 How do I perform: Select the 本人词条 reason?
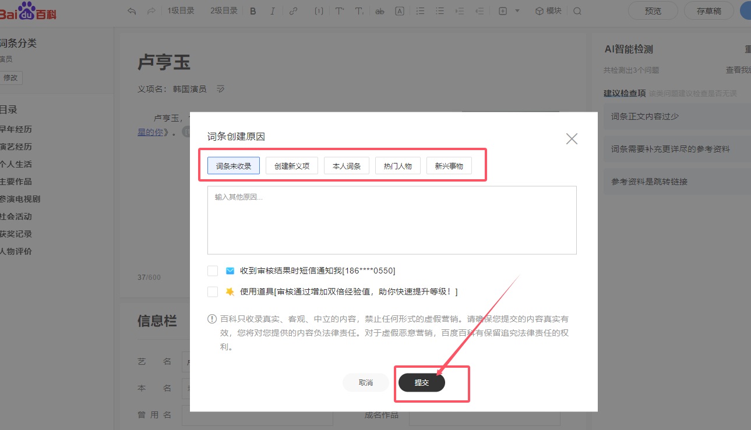click(347, 166)
